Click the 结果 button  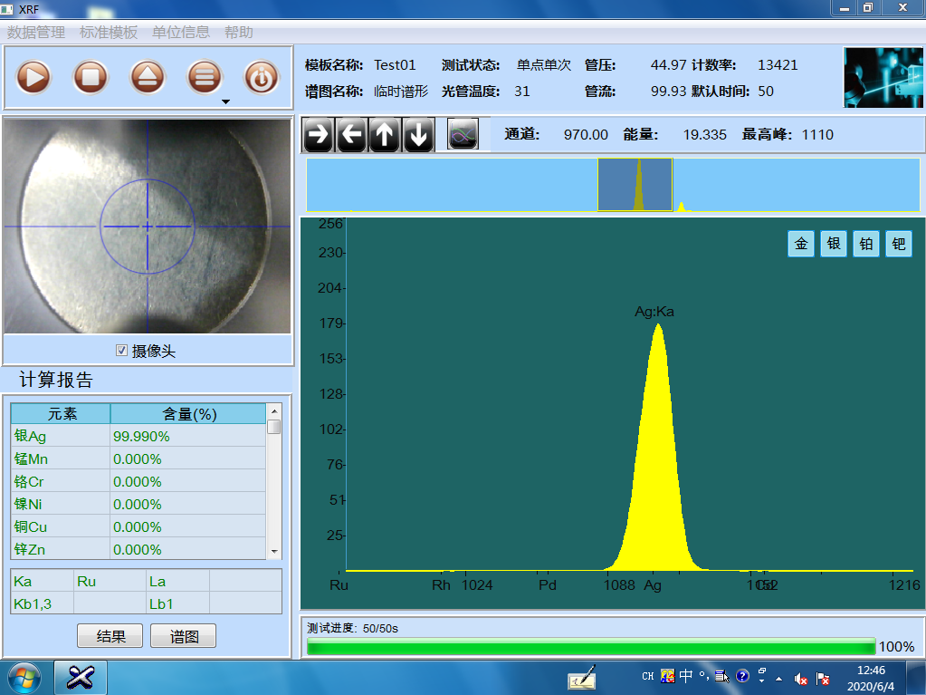coord(110,636)
